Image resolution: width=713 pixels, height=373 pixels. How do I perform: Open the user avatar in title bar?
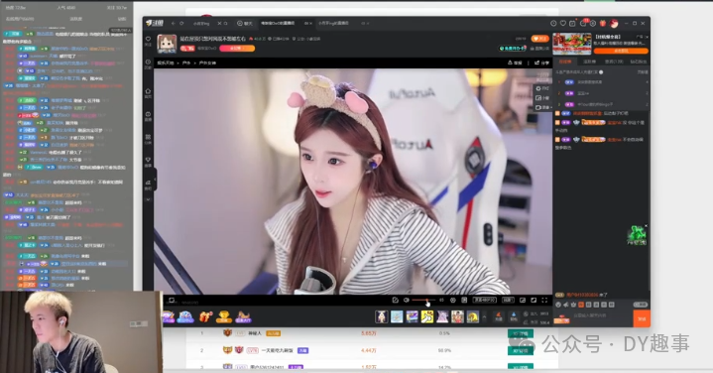coord(614,23)
